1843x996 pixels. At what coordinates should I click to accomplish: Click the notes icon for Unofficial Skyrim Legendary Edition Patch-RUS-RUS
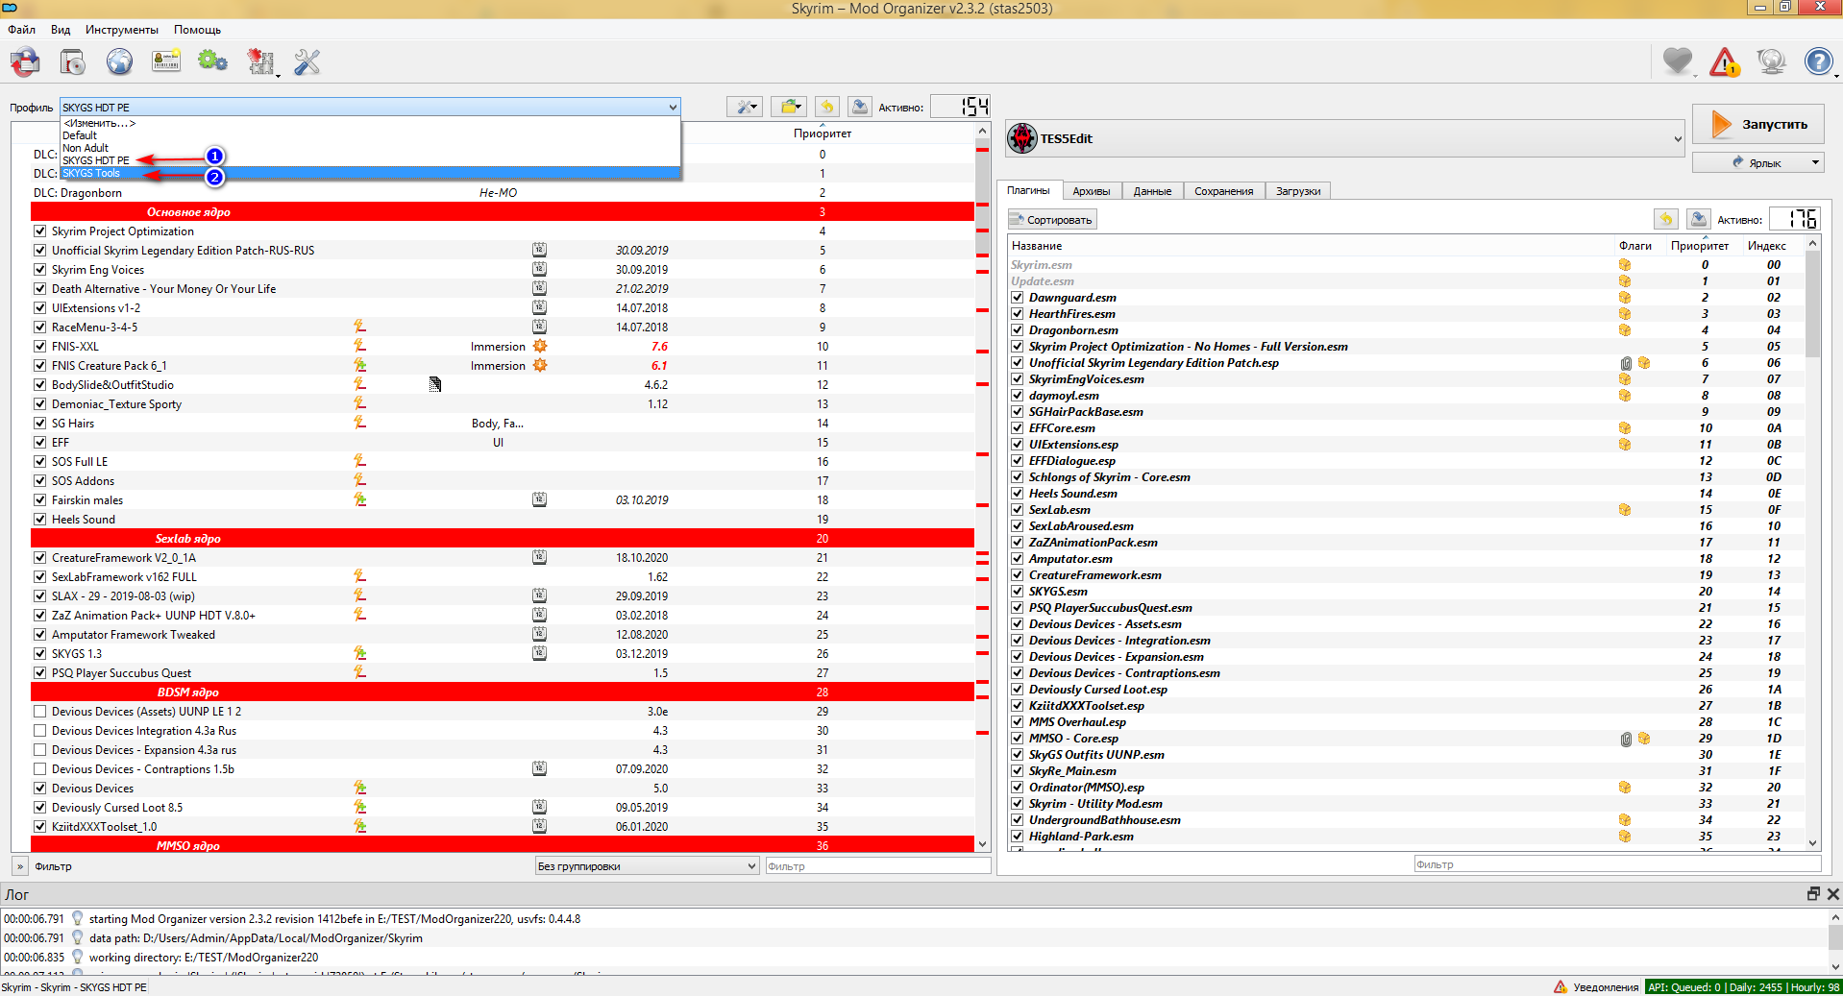(539, 250)
